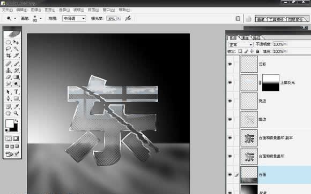311x194 pixels.
Task: Open the tool preset picker dropdown
Action: point(15,19)
